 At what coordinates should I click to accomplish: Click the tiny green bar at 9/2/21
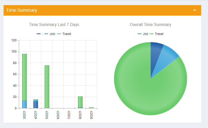click(x=91, y=108)
